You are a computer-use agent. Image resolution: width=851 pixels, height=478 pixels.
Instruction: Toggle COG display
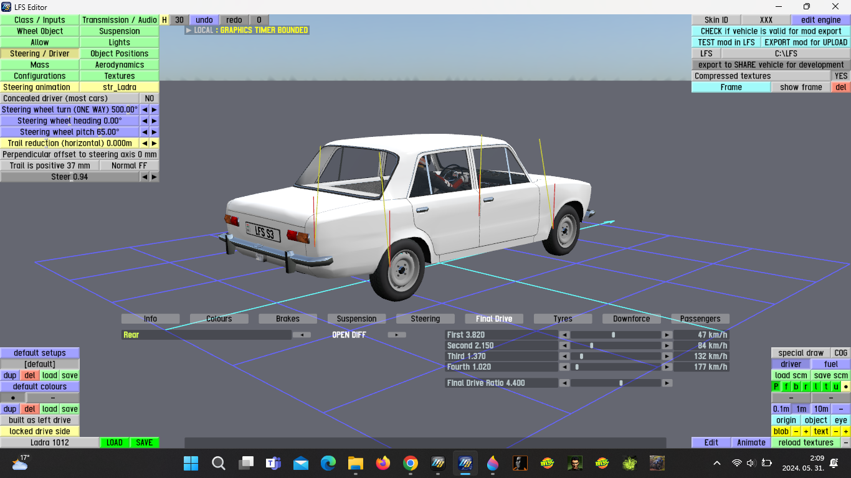841,353
